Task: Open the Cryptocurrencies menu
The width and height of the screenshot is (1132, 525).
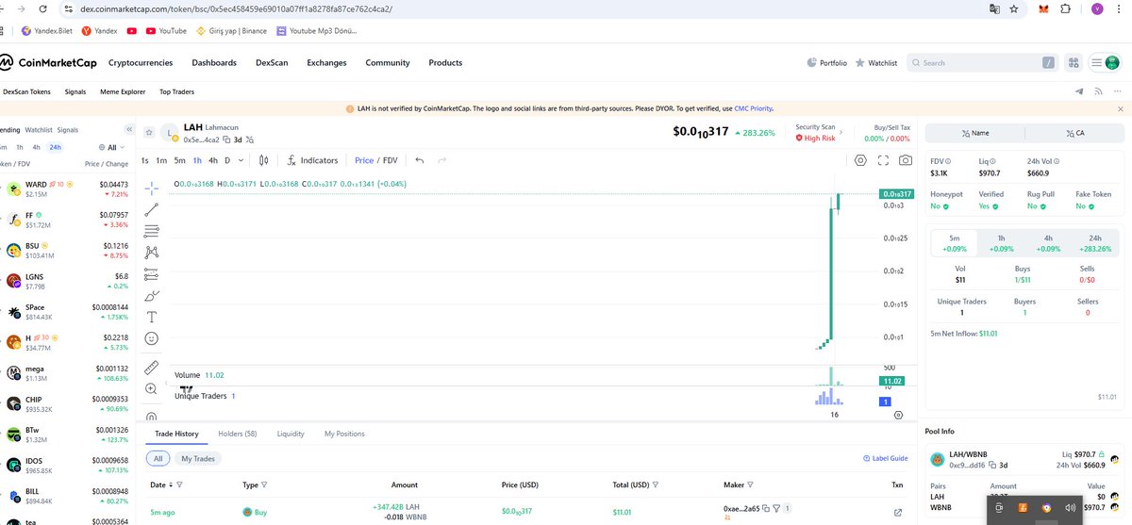Action: tap(141, 63)
